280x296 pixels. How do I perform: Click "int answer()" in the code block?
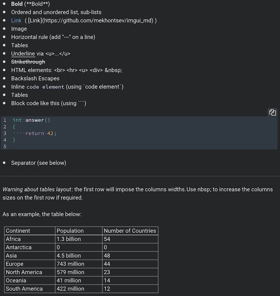coord(31,120)
